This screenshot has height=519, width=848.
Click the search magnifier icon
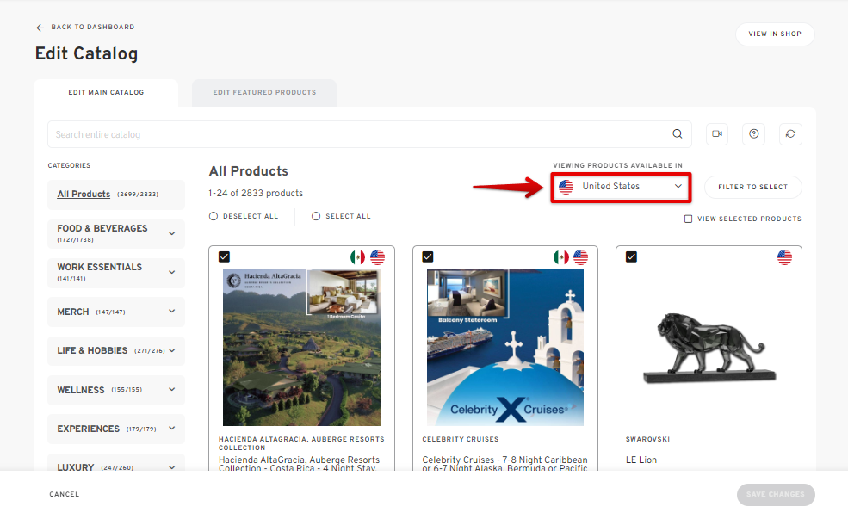point(677,134)
